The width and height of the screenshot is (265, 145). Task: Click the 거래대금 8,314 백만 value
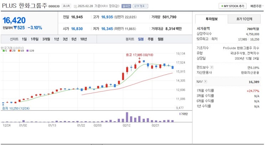pos(174,29)
